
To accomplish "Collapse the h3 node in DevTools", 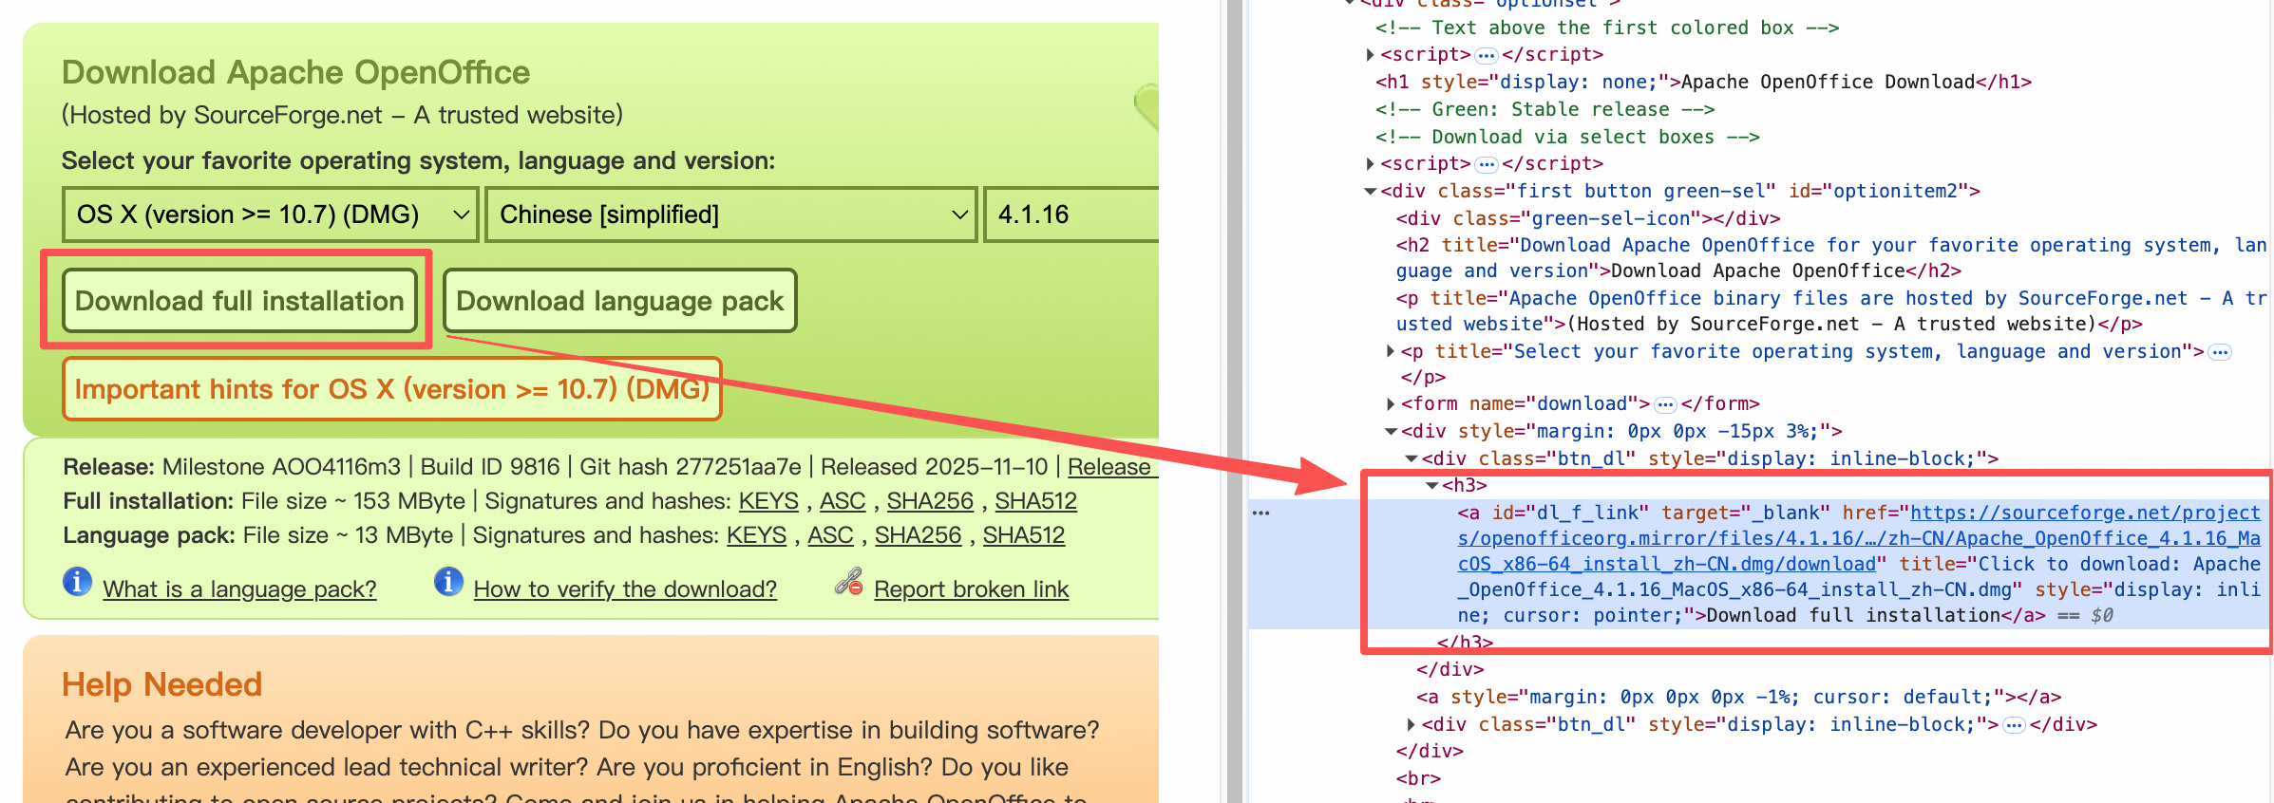I will pyautogui.click(x=1431, y=486).
